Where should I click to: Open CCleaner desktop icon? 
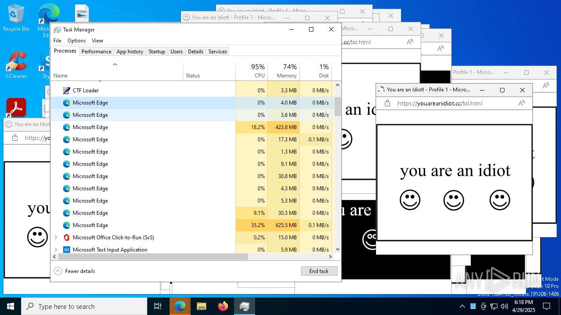(x=16, y=65)
